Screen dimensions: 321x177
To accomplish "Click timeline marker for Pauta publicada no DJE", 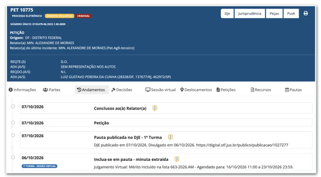I will [x=13, y=135].
